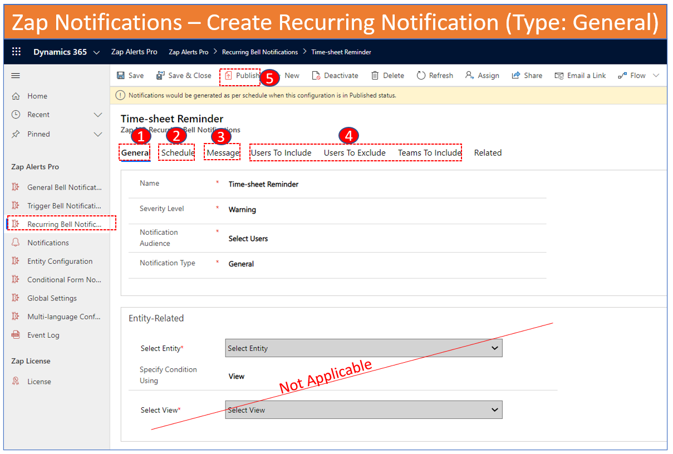Screen dimensions: 673x454
Task: Click the Time-sheet Reminder breadcrumb
Action: (x=341, y=52)
